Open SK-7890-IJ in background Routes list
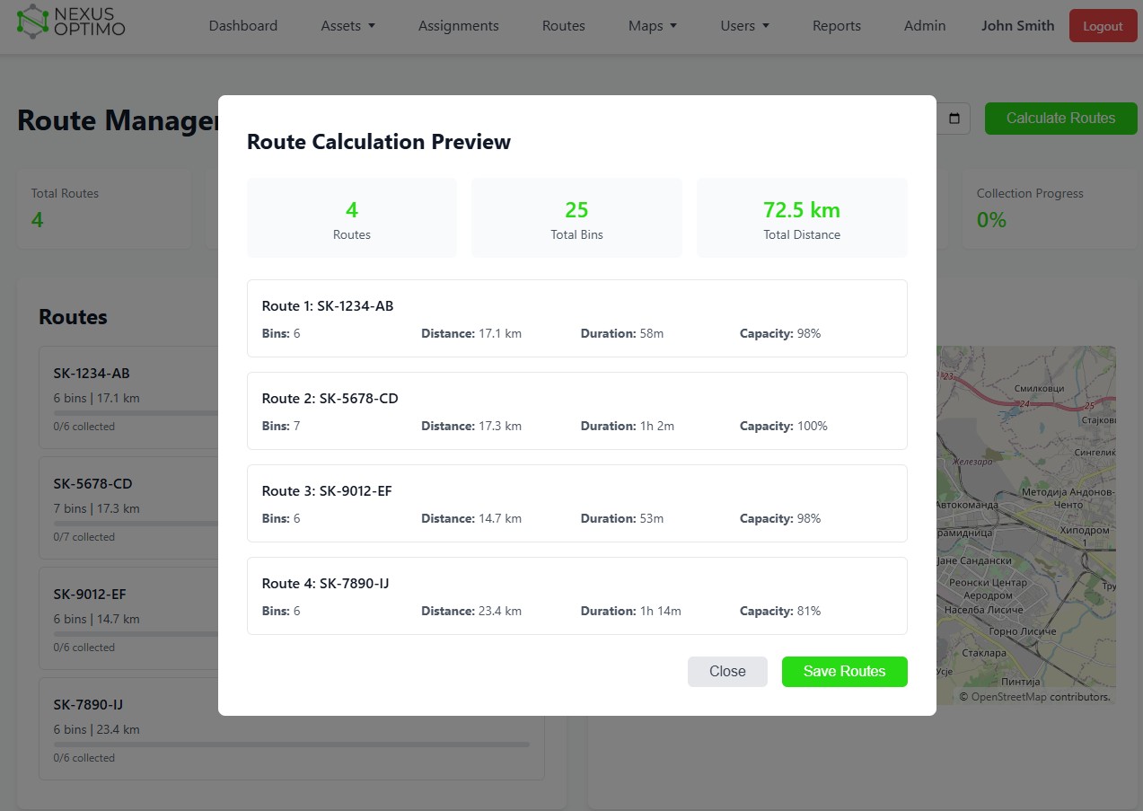The width and height of the screenshot is (1143, 811). click(292, 728)
